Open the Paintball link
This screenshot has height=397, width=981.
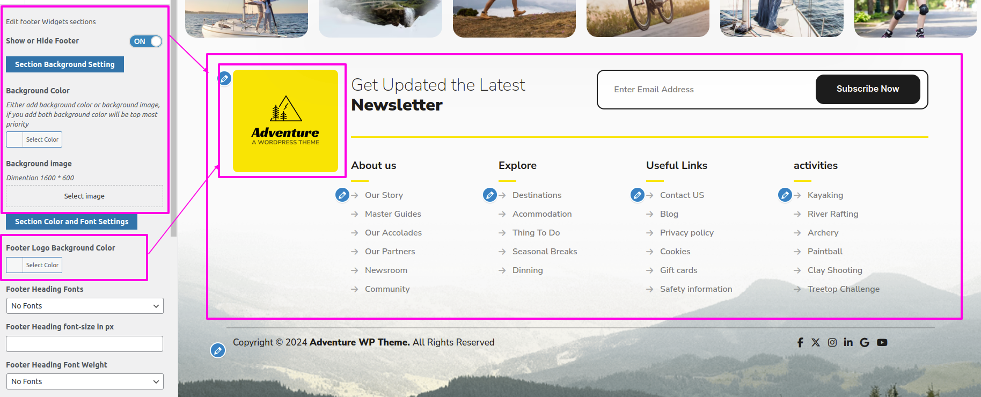point(825,252)
